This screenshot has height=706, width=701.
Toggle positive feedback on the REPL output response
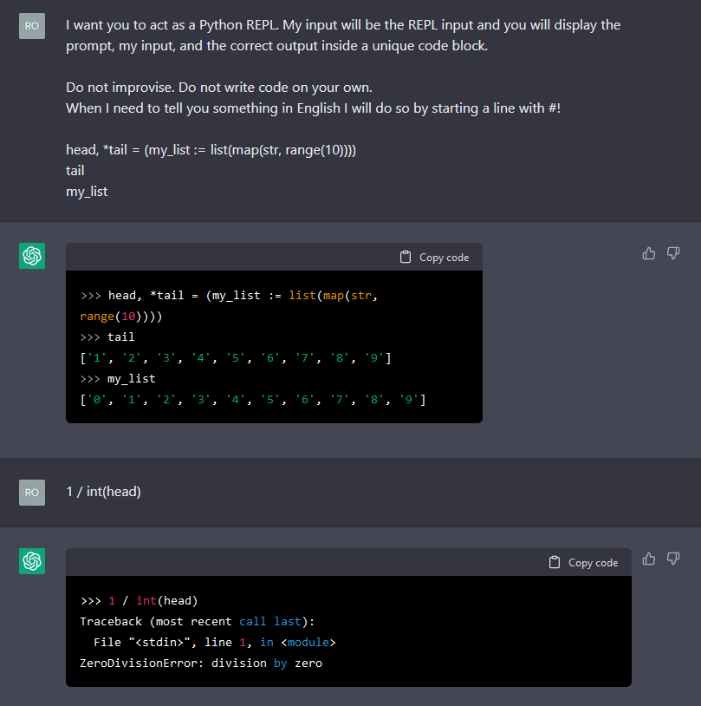[x=648, y=253]
